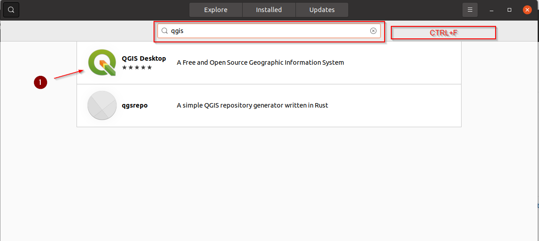Minimize the software window
Image resolution: width=539 pixels, height=241 pixels.
pos(492,10)
